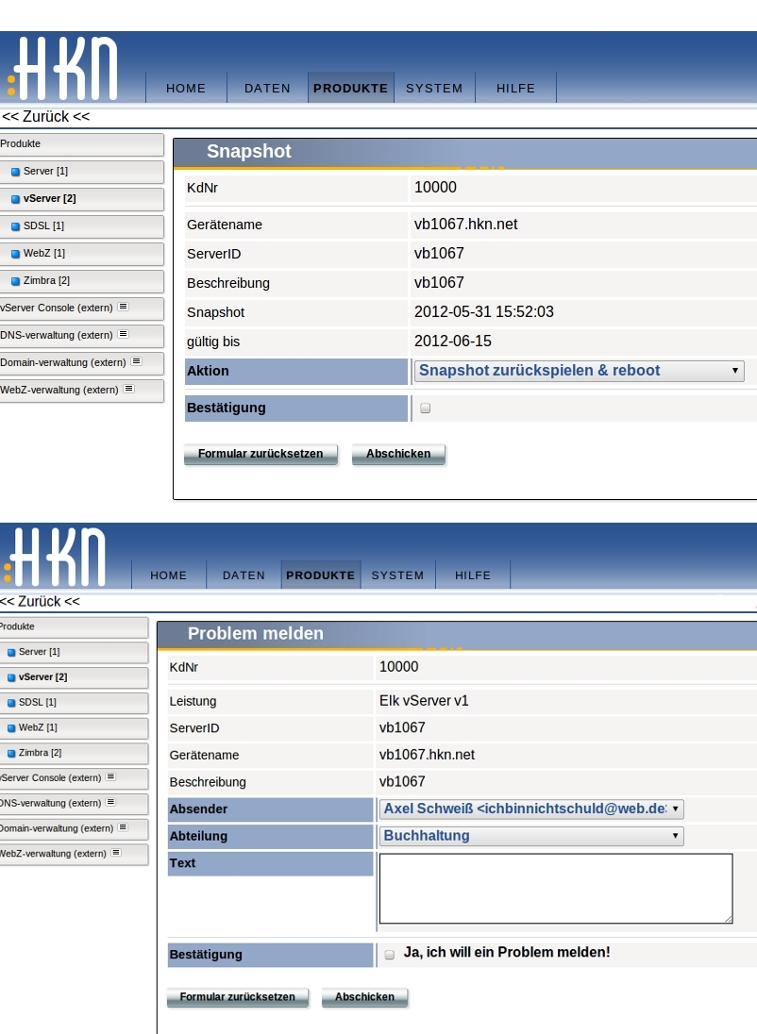Select HILFE in the lower navigation bar
The image size is (757, 1034).
point(473,575)
